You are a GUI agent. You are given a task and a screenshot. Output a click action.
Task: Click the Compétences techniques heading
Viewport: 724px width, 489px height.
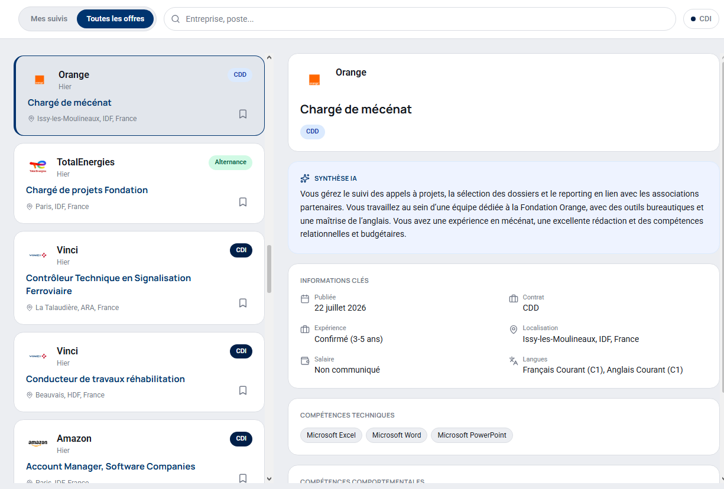coord(348,416)
